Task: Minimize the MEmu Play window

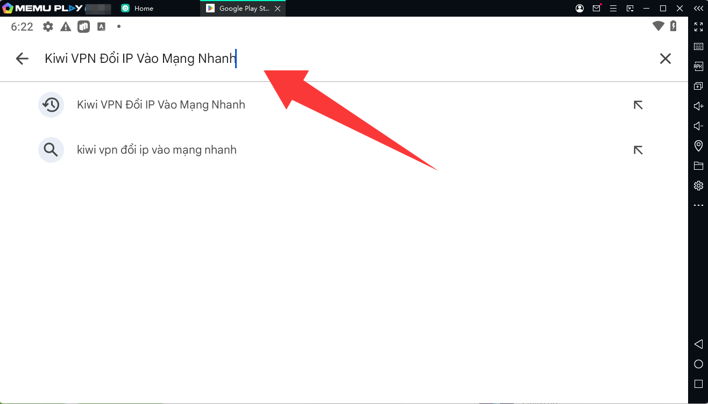Action: [x=646, y=9]
